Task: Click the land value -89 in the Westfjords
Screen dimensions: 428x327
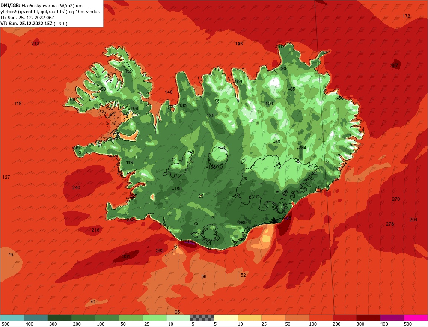Action: click(x=103, y=89)
